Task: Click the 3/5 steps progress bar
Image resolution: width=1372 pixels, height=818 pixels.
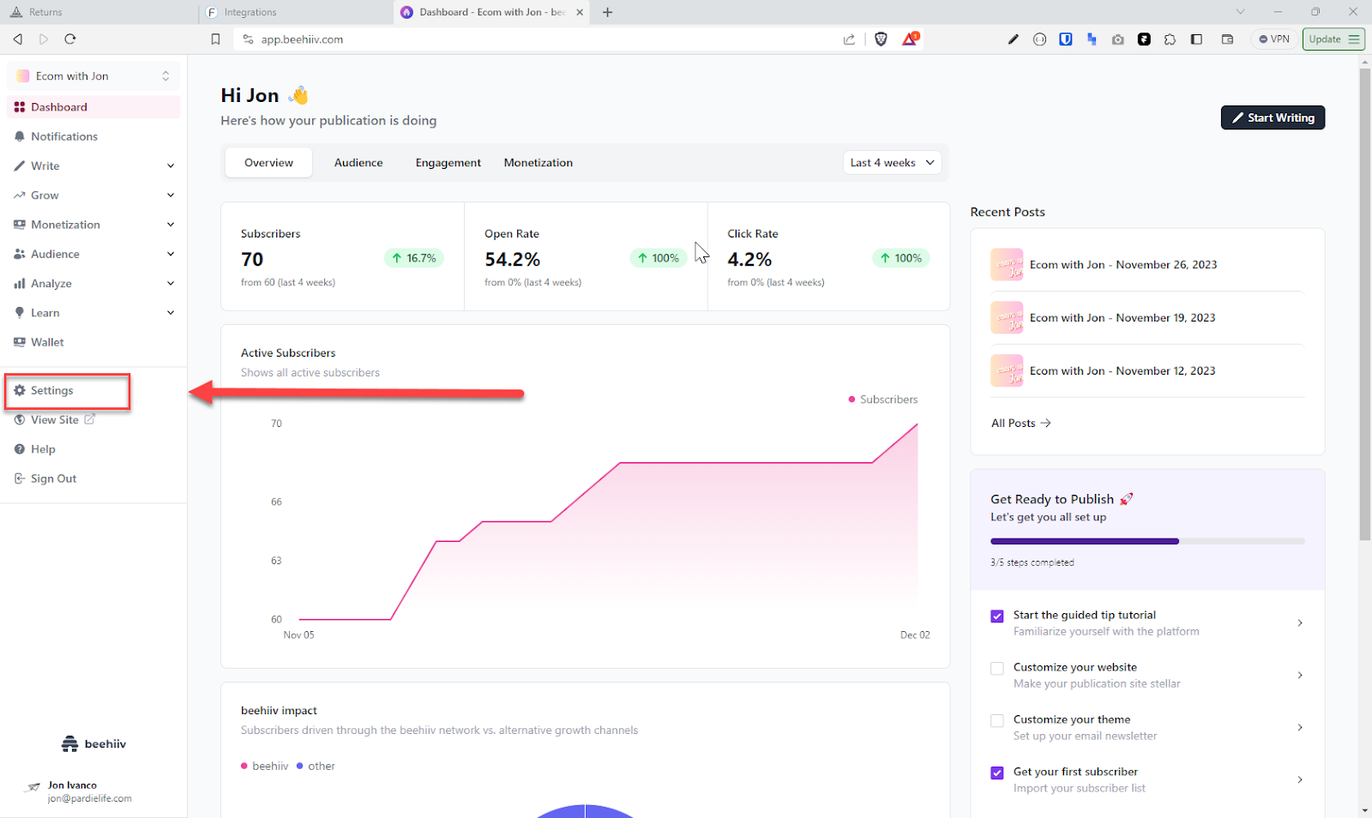Action: pos(1147,541)
